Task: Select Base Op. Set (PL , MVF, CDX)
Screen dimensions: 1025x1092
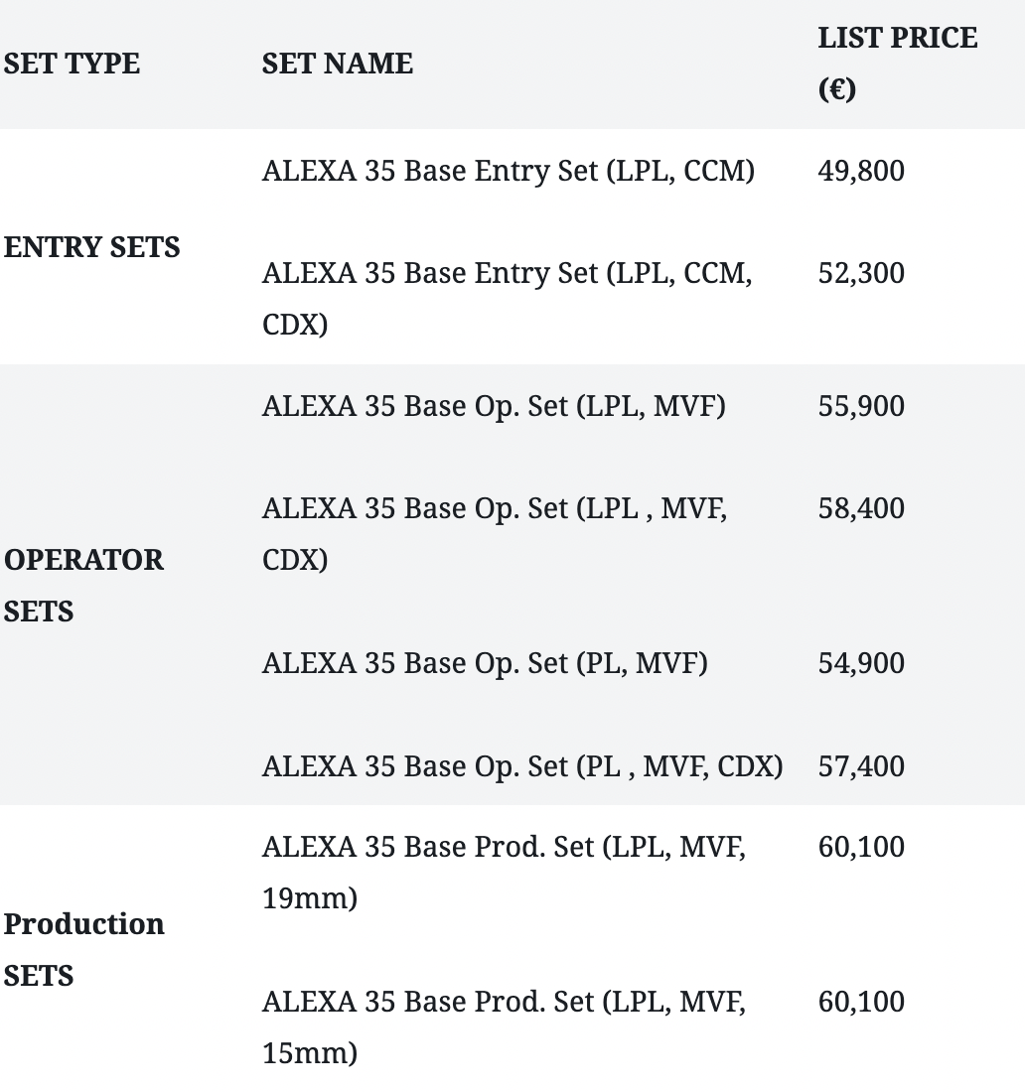Action: point(521,765)
